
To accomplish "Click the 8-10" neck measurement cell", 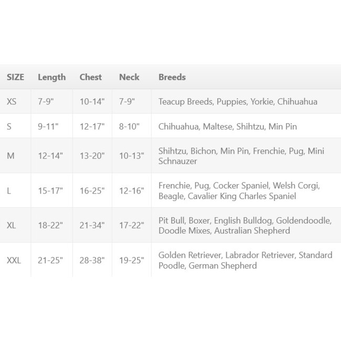I will click(132, 126).
